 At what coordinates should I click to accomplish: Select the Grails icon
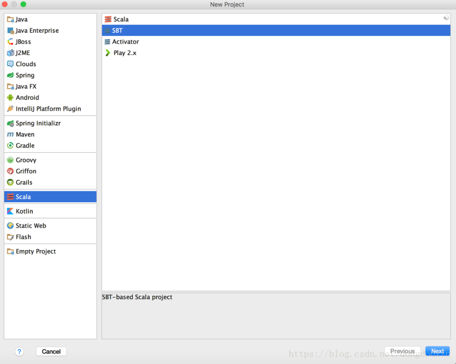click(11, 183)
